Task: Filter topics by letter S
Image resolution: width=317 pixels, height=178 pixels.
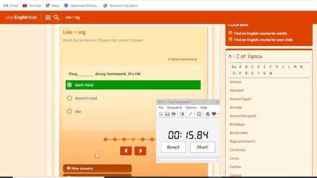Action: [x=252, y=73]
